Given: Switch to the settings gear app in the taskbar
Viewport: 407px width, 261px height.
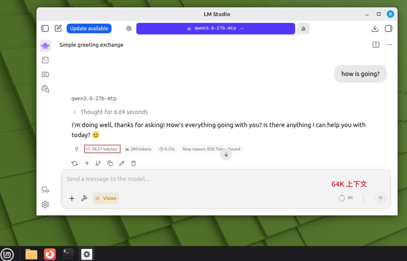Looking at the screenshot, I should pos(87,254).
